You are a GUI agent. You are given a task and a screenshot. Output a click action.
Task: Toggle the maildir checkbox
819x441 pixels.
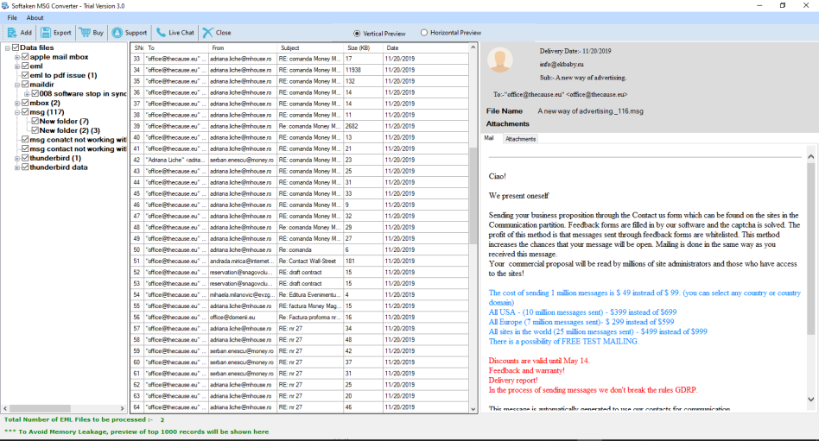(25, 85)
